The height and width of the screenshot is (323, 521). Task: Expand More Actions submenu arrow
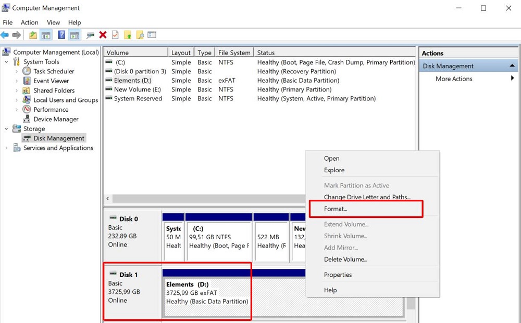click(x=512, y=79)
